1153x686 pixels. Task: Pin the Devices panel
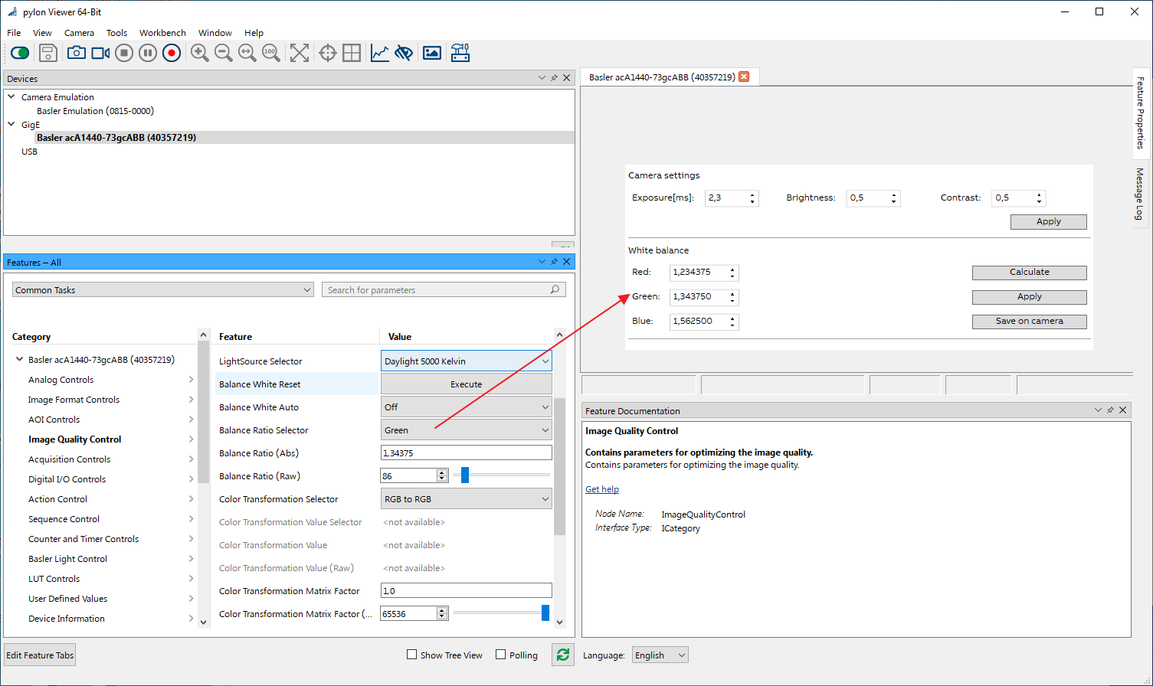(x=554, y=78)
